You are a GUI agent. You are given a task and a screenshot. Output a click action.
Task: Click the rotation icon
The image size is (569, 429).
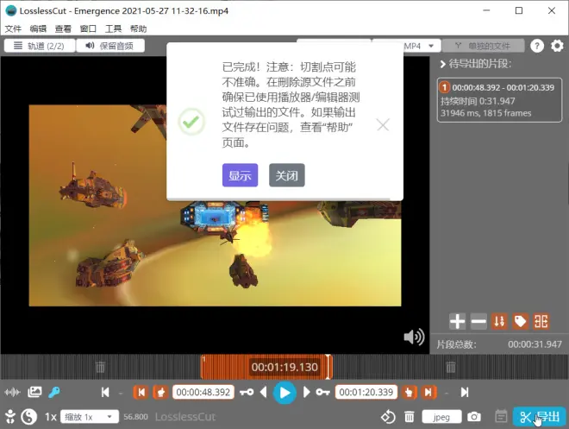pos(388,417)
